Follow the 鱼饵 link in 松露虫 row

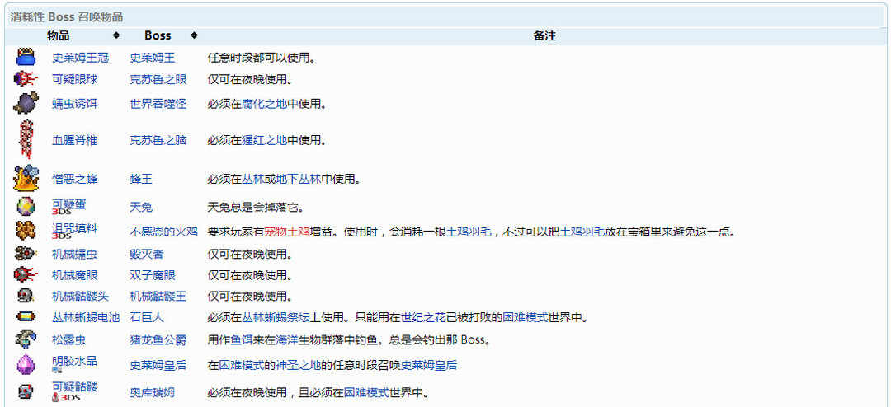(x=242, y=340)
